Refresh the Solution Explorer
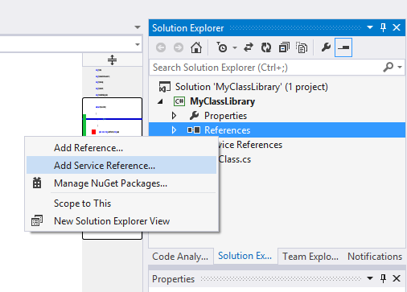 (266, 47)
